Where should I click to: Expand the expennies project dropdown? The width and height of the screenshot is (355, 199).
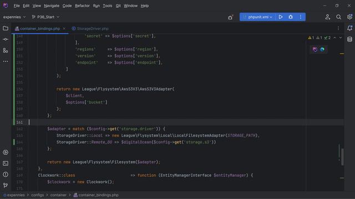coord(14,17)
